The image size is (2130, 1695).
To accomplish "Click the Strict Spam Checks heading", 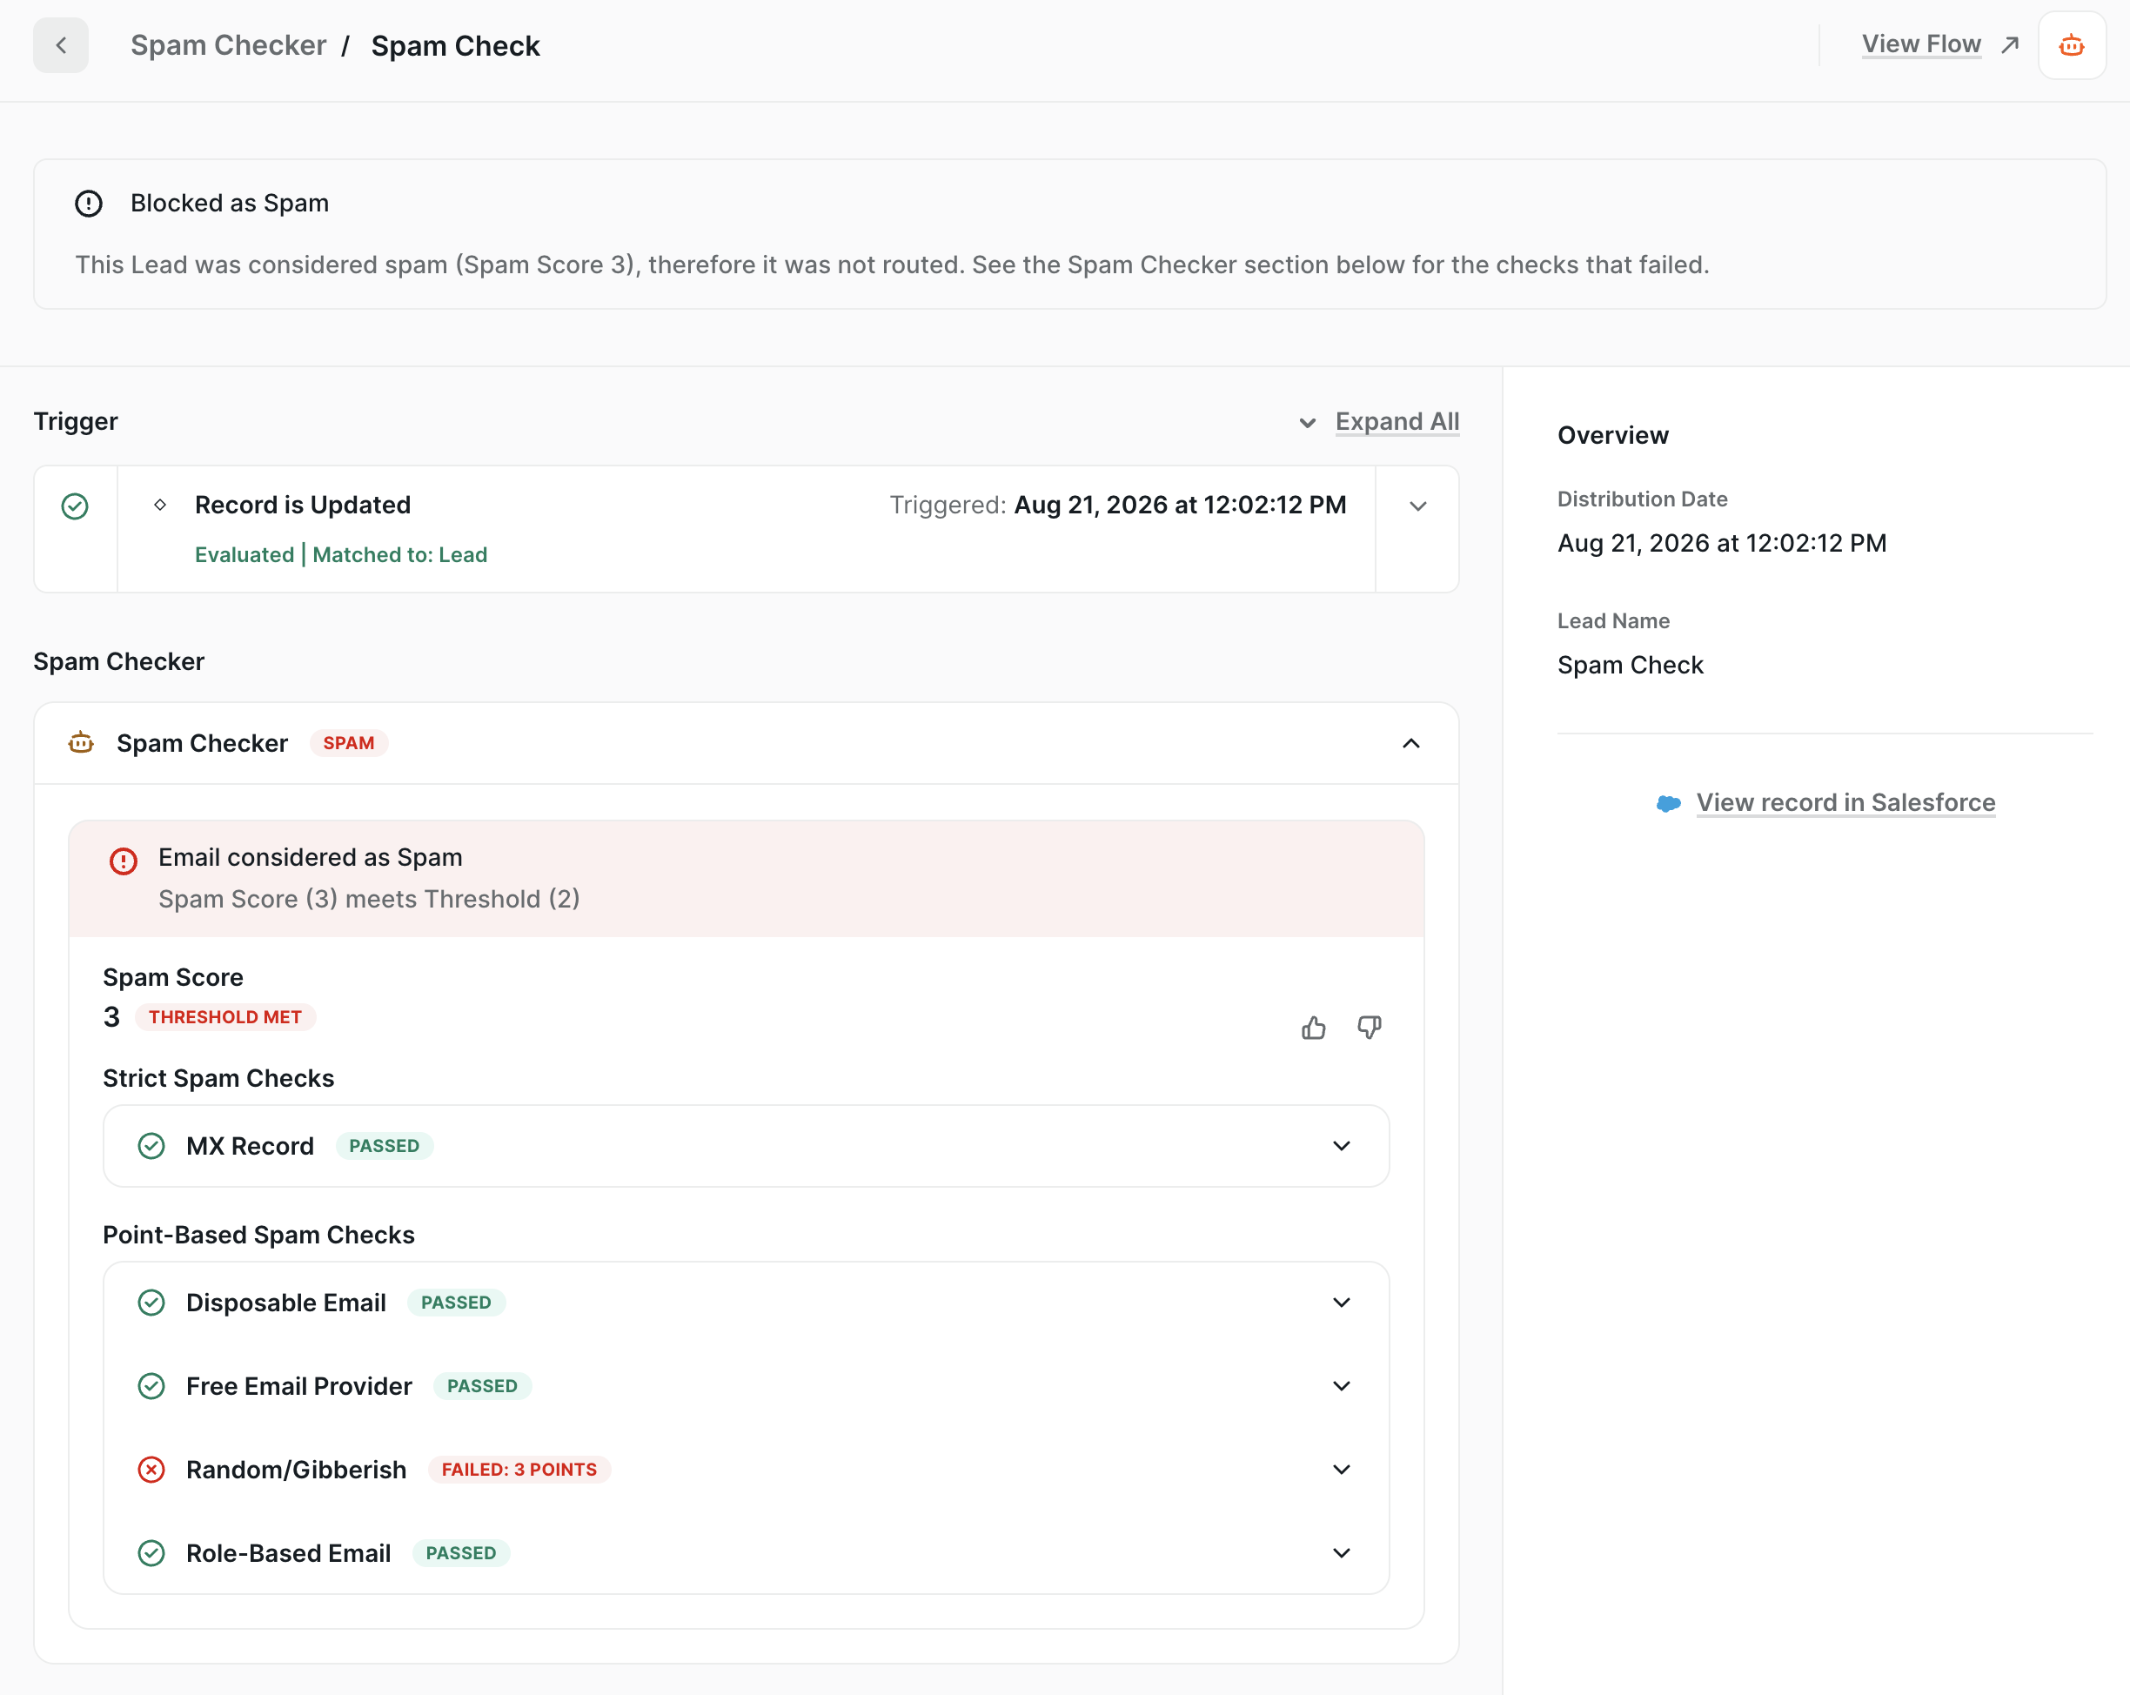I will point(218,1078).
